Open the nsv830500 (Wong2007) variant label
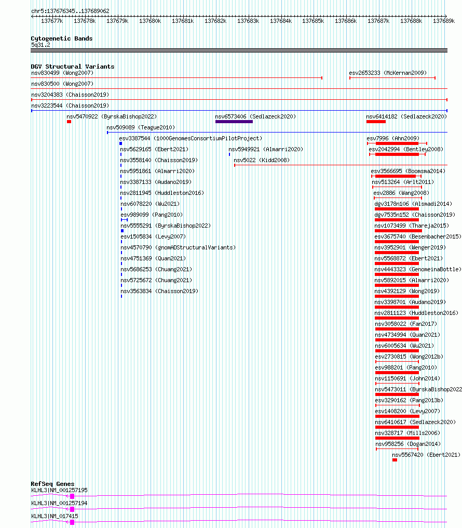 coord(62,84)
